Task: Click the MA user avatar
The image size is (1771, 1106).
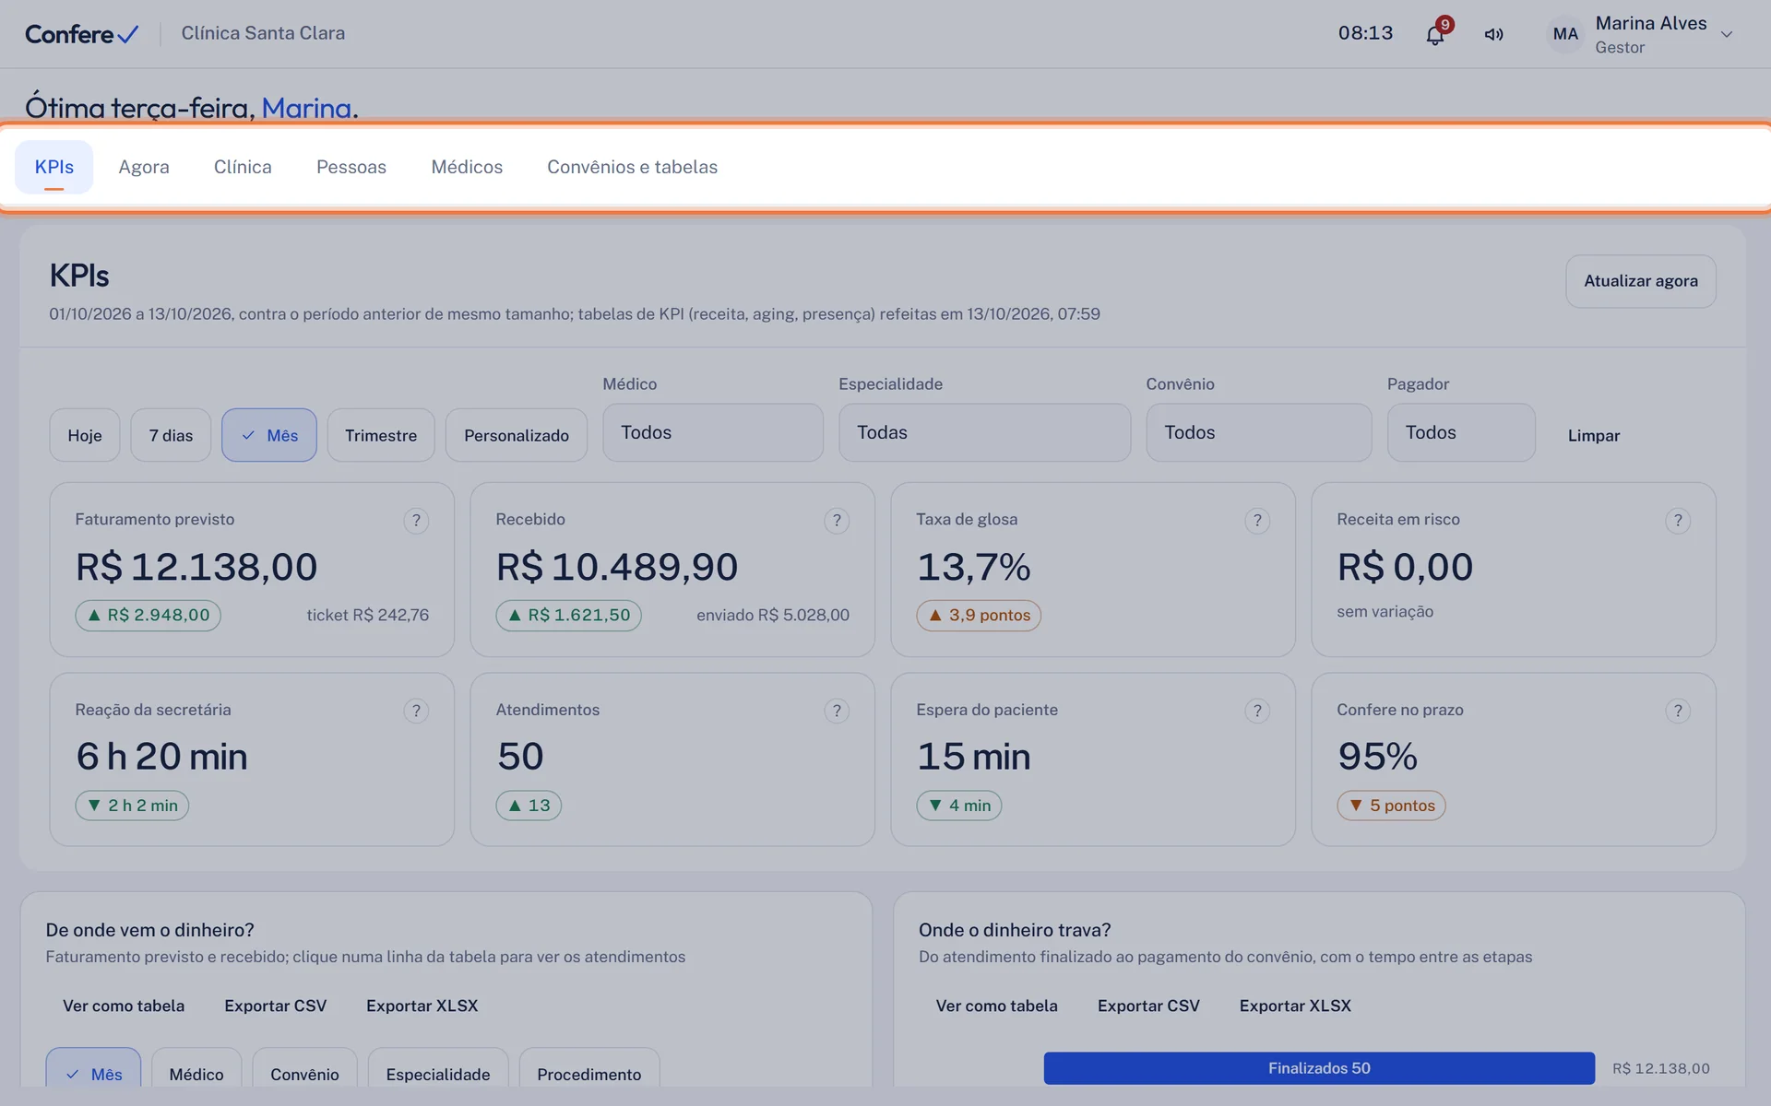Action: point(1565,34)
